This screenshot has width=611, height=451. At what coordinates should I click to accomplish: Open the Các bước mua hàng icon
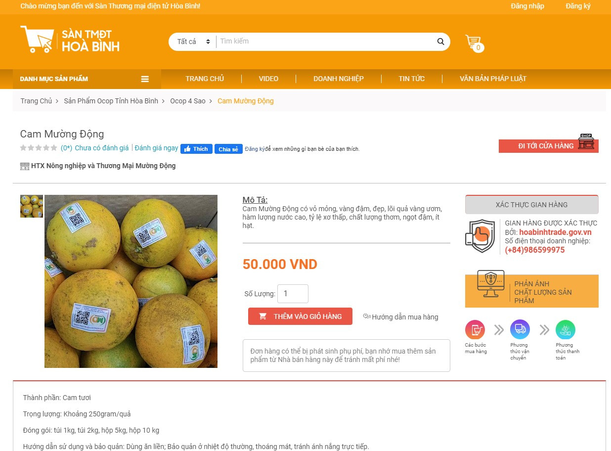475,330
